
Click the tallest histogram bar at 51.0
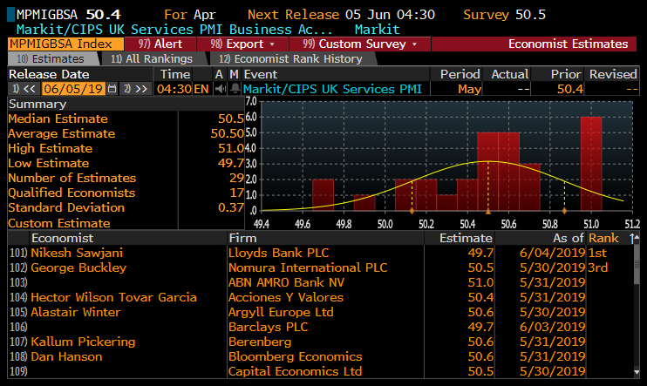[591, 163]
